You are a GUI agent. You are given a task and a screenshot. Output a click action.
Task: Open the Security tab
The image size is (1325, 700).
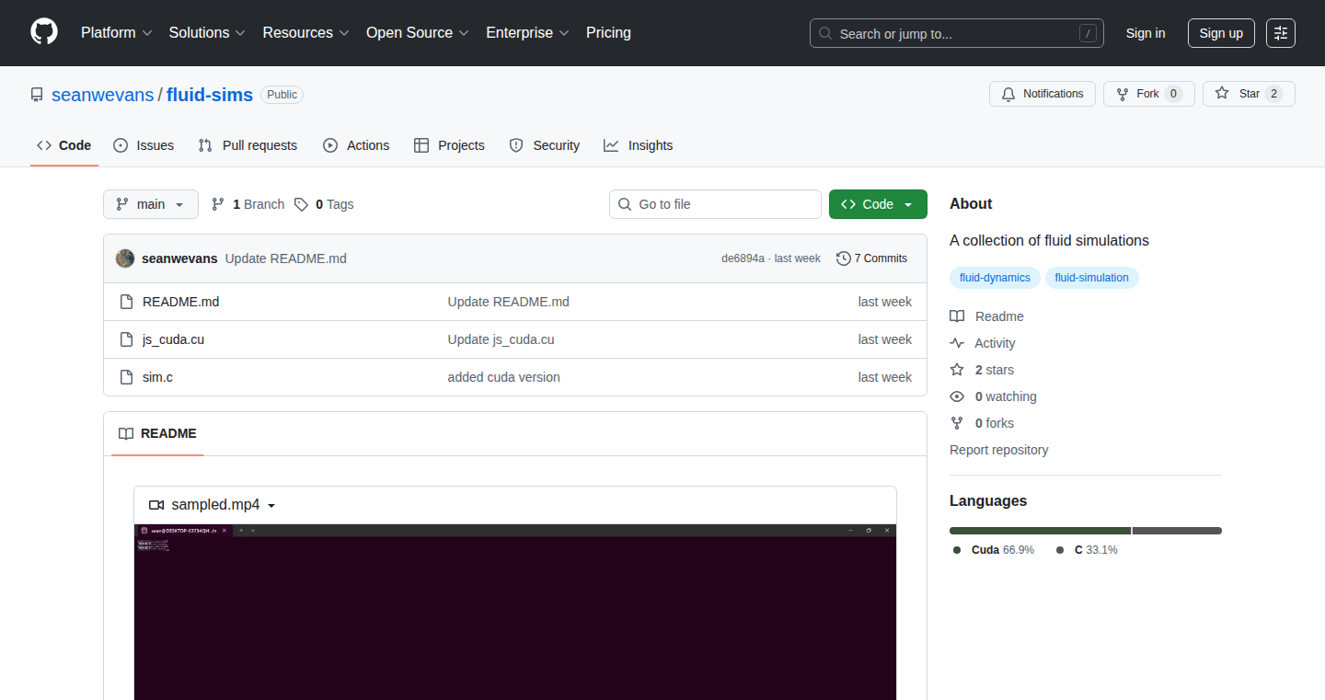[545, 145]
